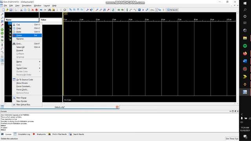Click the yellow cursor marker at 0 ps
Screen dimensions: 251x141
point(65,14)
